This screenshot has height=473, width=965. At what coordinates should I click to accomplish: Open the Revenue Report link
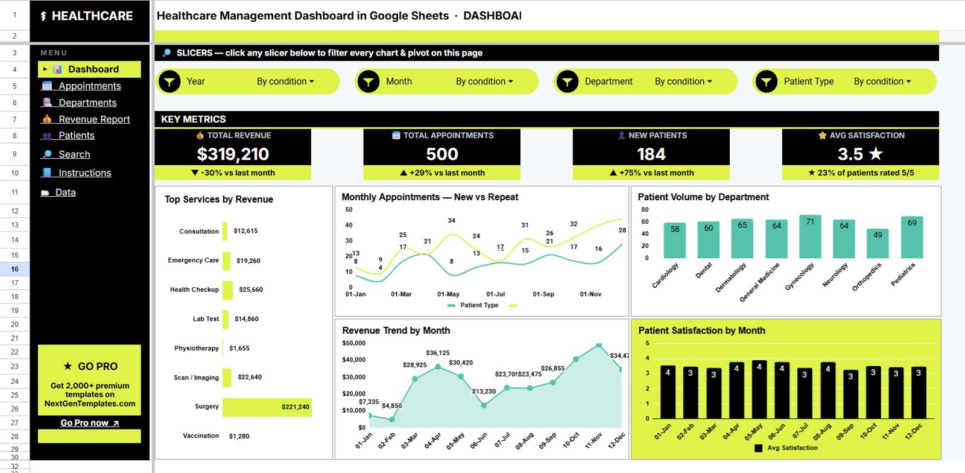[94, 119]
